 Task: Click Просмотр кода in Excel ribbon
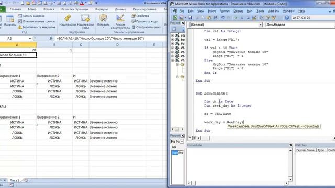(144, 21)
